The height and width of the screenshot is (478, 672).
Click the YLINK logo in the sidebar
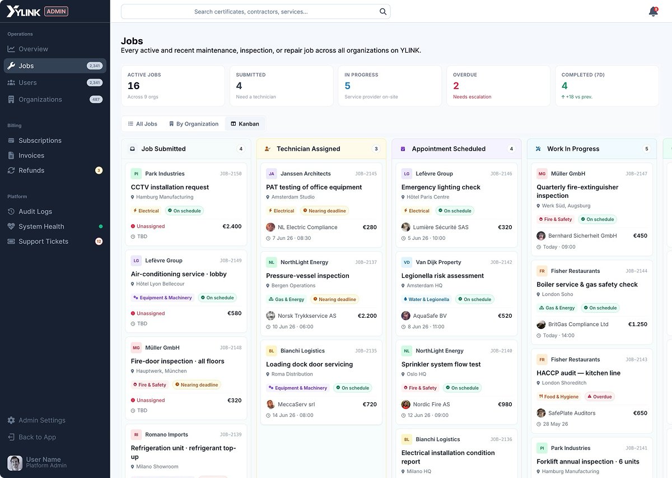pos(24,11)
